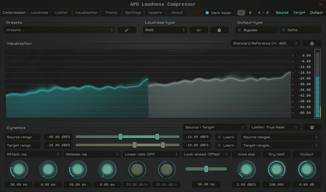This screenshot has width=326, height=192.
Task: Click first Release knob showing 50.00 ms
Action: click(78, 170)
